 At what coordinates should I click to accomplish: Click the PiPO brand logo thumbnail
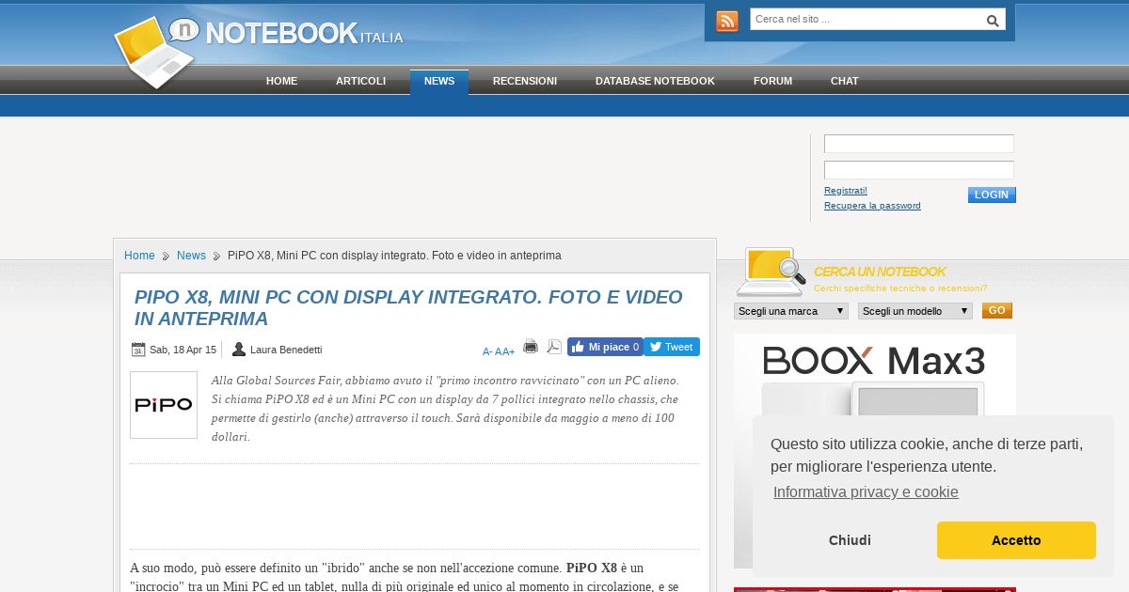(164, 405)
